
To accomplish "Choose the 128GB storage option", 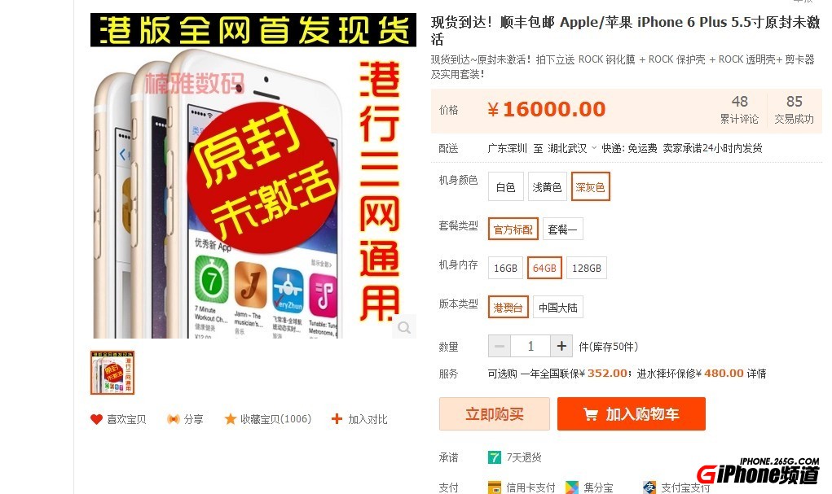I will click(x=587, y=269).
